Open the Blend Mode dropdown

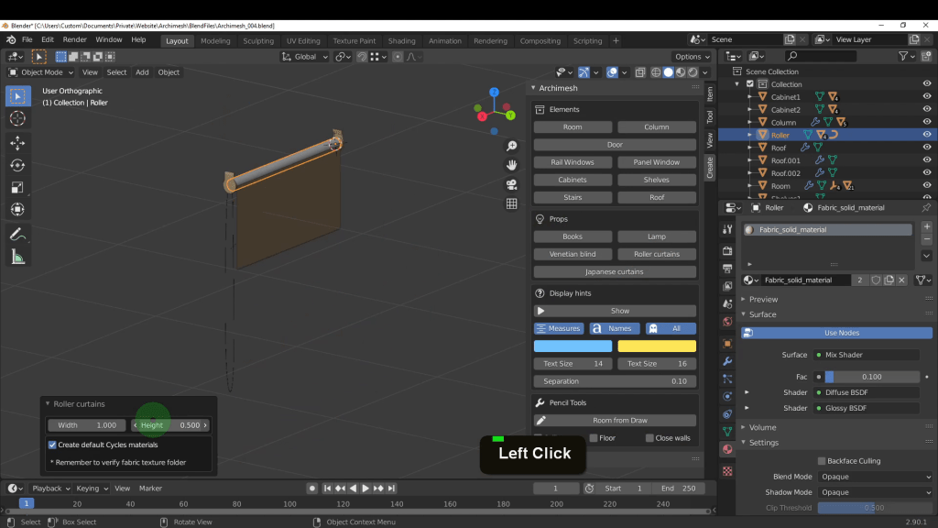[x=875, y=477]
